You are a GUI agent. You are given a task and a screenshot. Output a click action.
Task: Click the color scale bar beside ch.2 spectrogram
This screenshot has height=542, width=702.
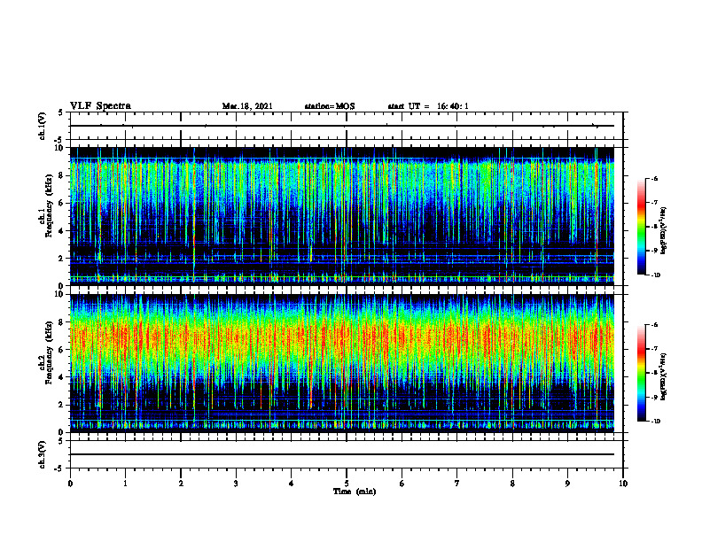[x=642, y=373]
